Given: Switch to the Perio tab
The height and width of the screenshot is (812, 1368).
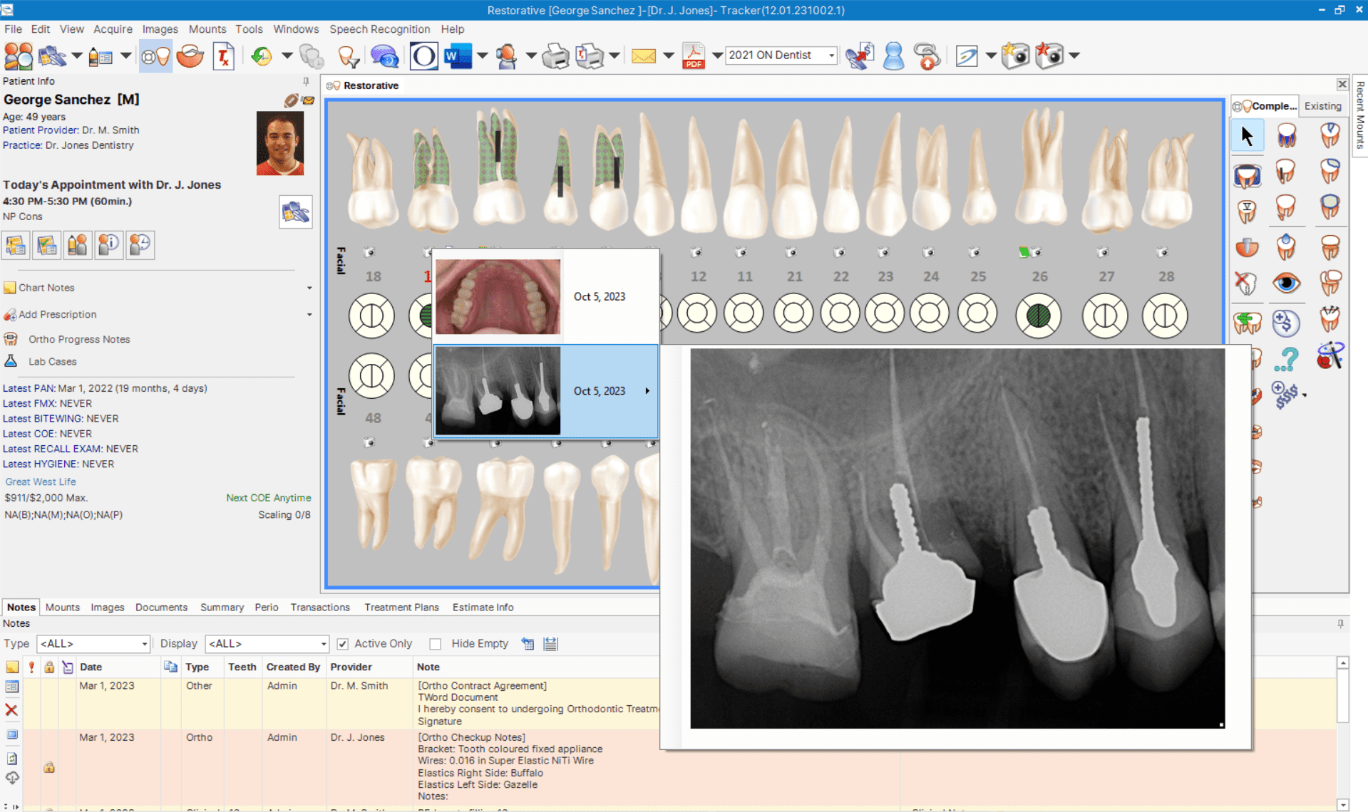Looking at the screenshot, I should click(266, 607).
